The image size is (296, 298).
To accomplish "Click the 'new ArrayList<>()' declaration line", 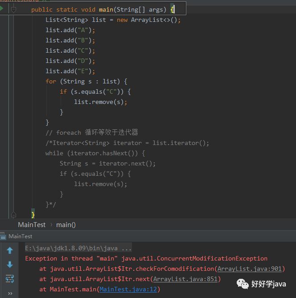I will pyautogui.click(x=113, y=20).
